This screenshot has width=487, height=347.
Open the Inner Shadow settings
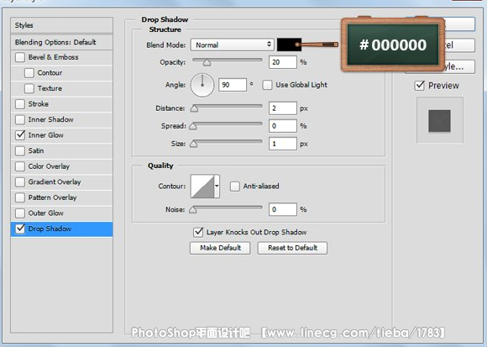click(50, 119)
